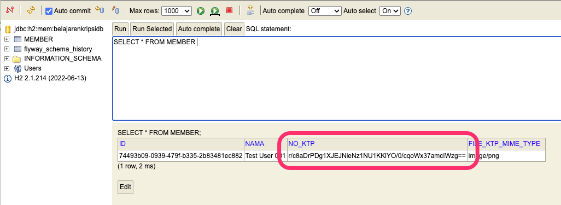Click the flyway_schema_history table icon
561x205 pixels.
(x=17, y=49)
